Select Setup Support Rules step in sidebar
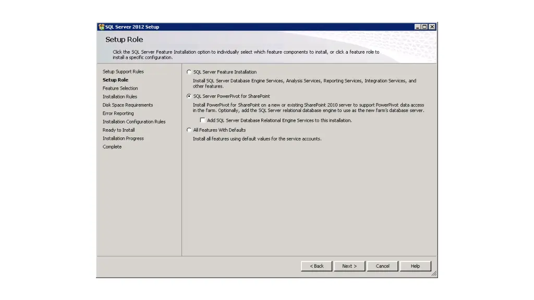 (x=123, y=72)
